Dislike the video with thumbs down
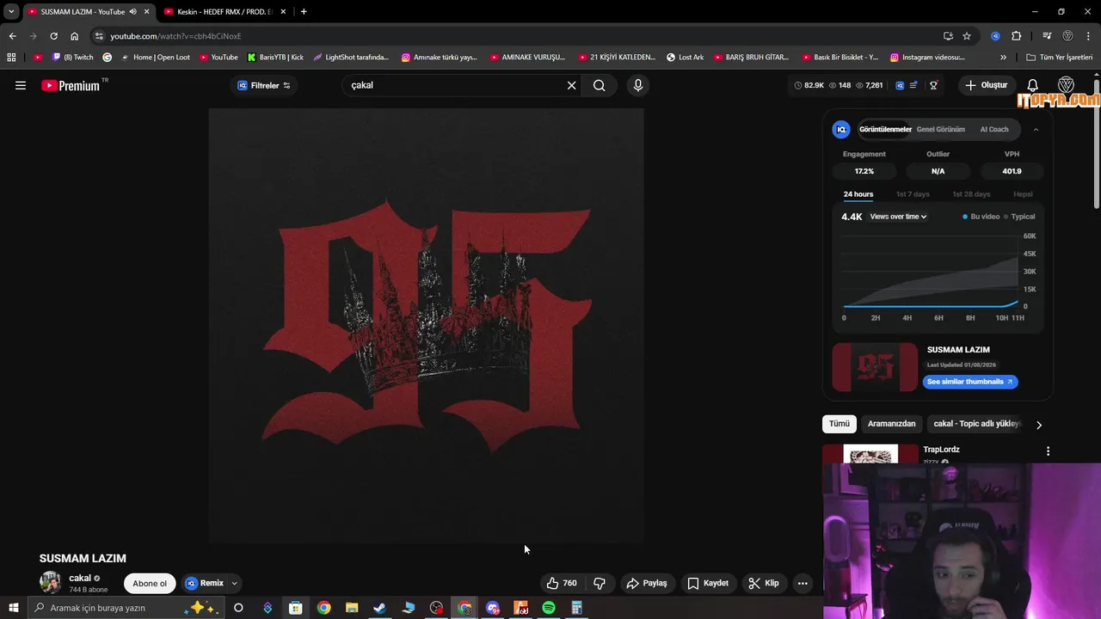The image size is (1101, 619). 600,583
